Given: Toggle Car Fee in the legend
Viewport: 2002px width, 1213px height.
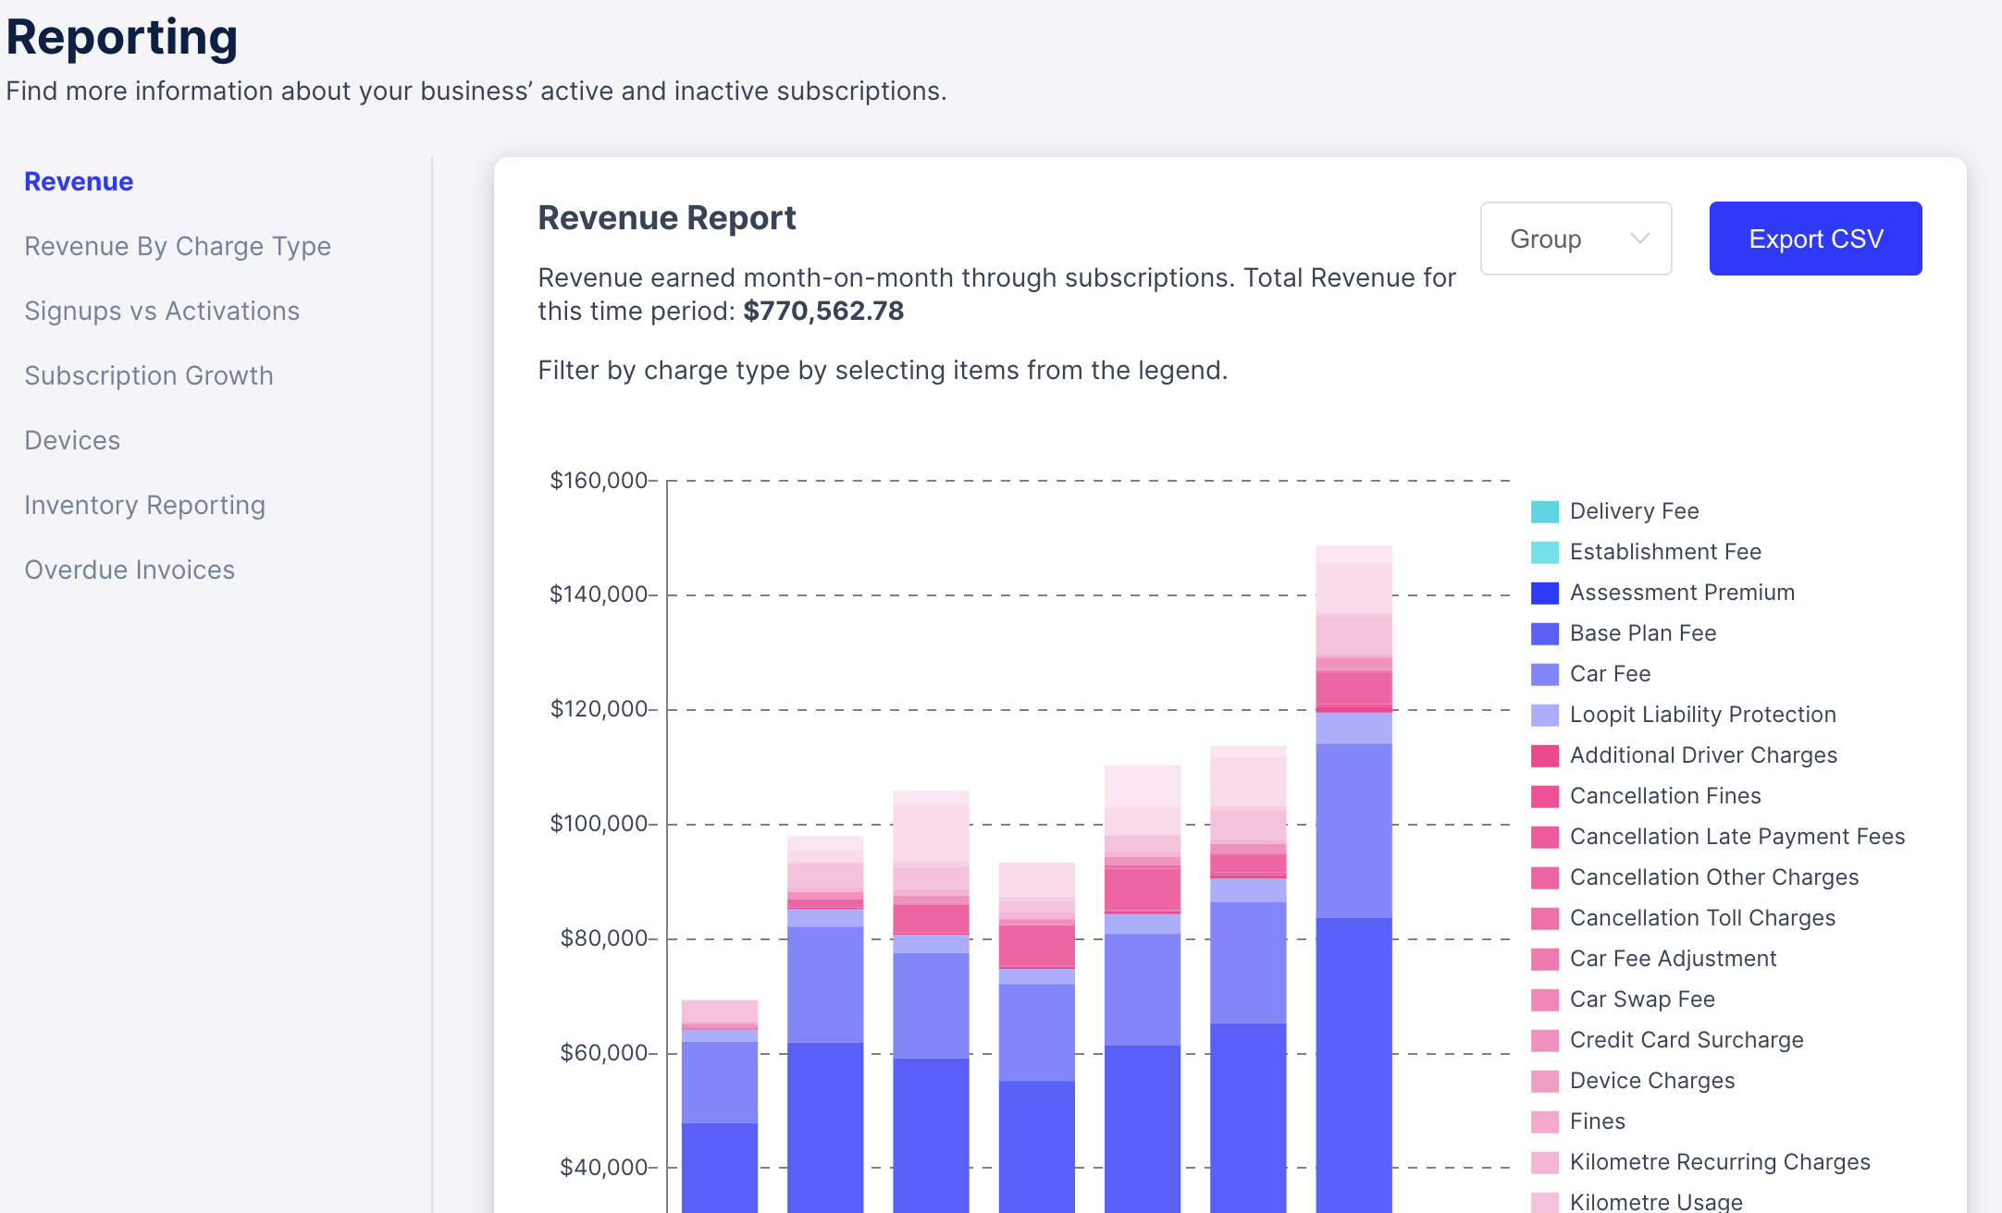Looking at the screenshot, I should click(x=1610, y=674).
